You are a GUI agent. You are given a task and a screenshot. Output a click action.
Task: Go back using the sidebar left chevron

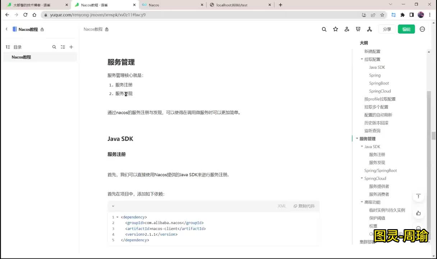[6, 29]
